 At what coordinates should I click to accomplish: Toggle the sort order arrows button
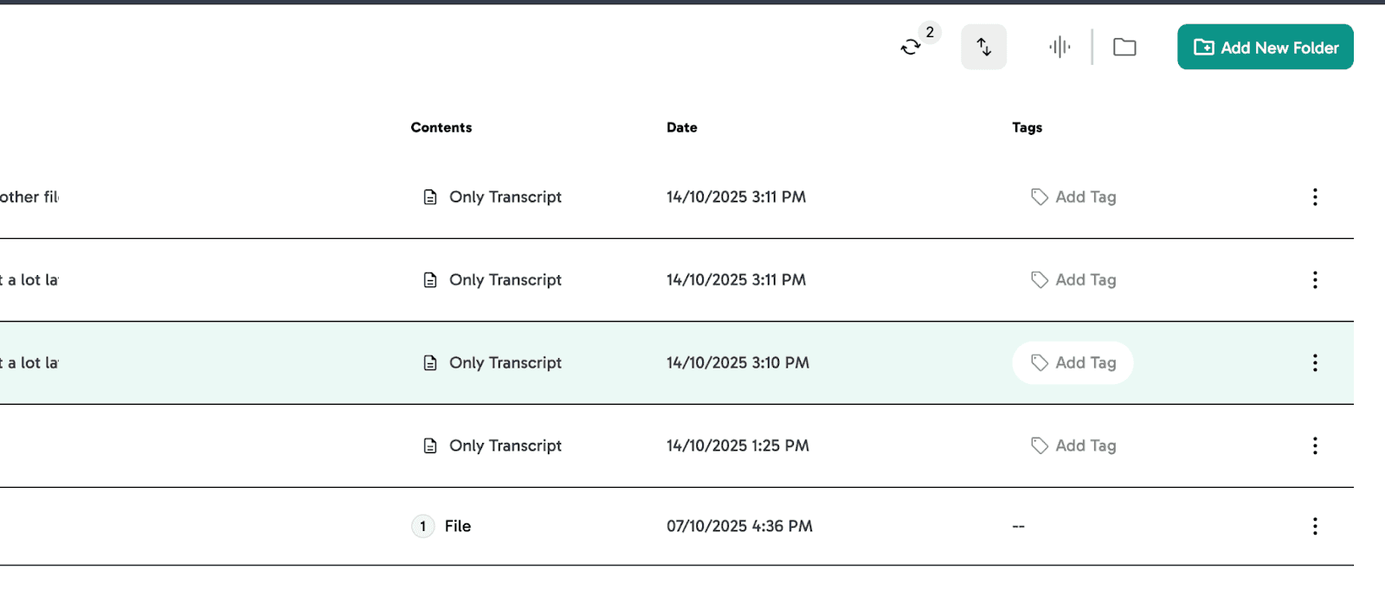[983, 47]
